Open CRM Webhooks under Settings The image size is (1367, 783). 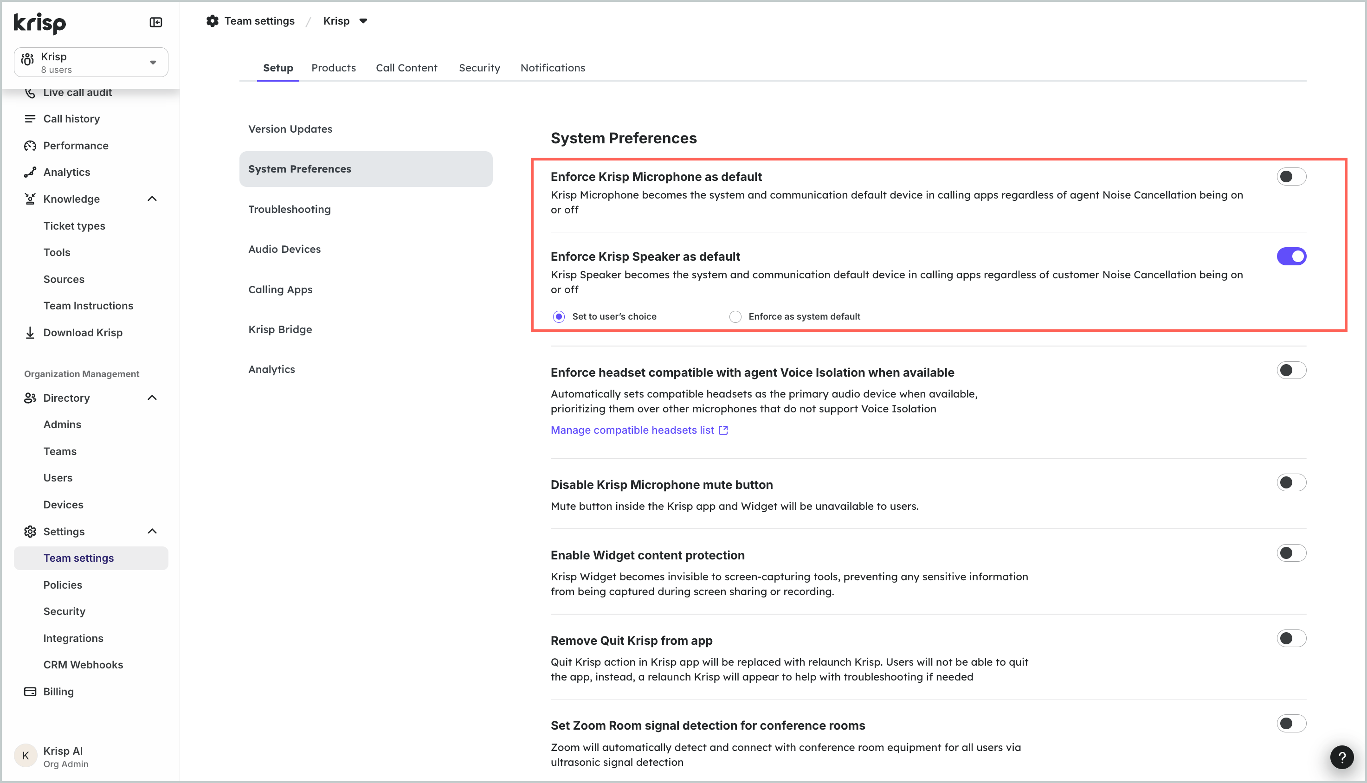[84, 665]
